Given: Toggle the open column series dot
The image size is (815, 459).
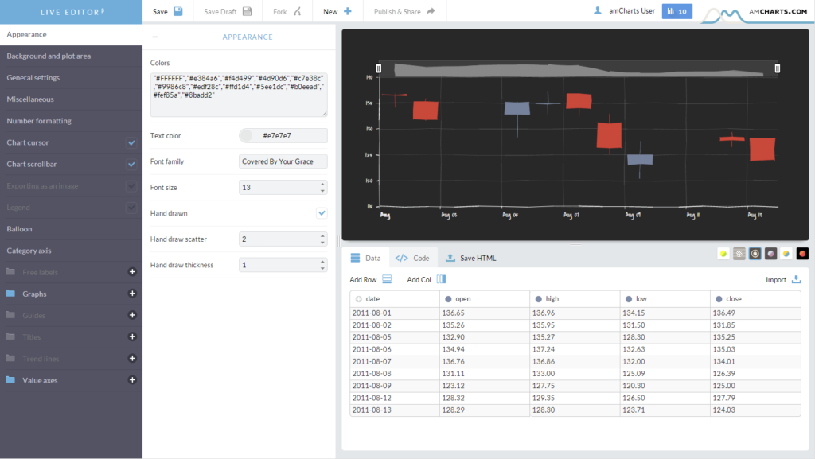Looking at the screenshot, I should [448, 299].
